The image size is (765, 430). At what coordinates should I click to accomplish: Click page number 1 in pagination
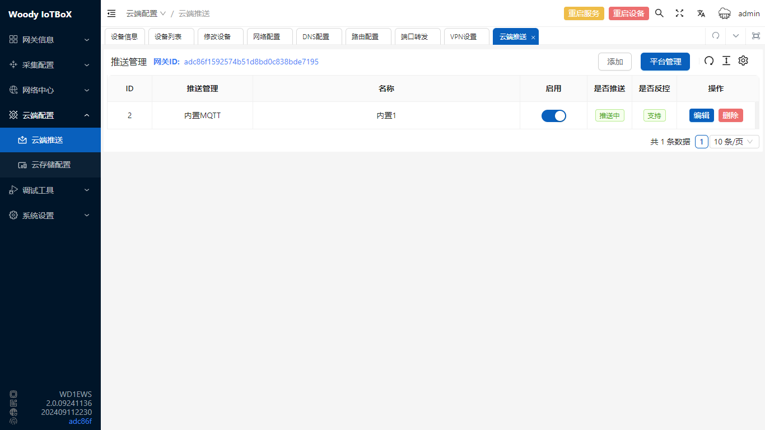[701, 142]
